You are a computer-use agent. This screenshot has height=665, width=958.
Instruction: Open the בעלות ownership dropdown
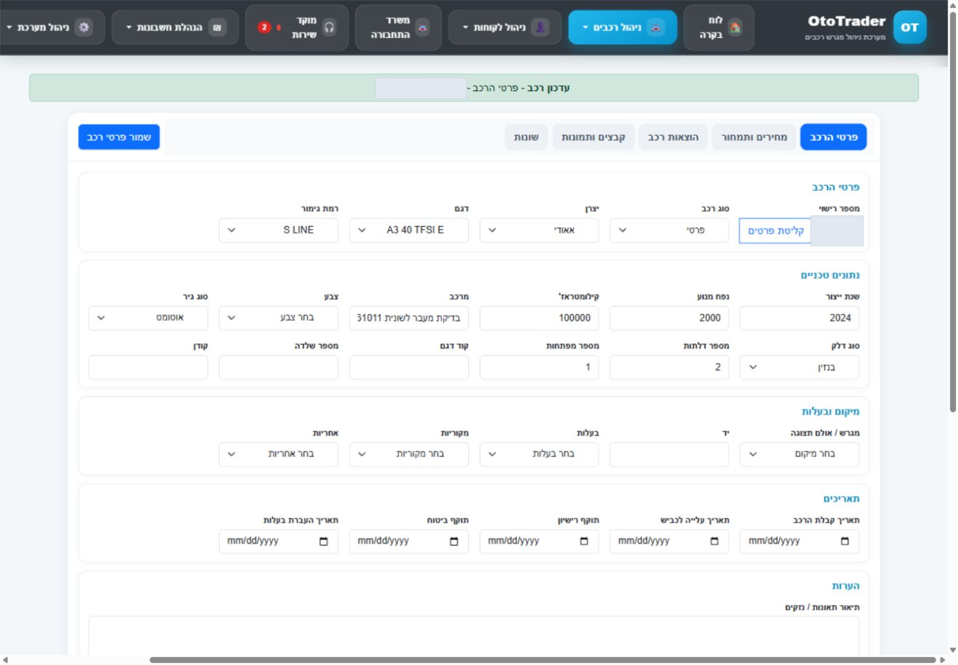539,454
